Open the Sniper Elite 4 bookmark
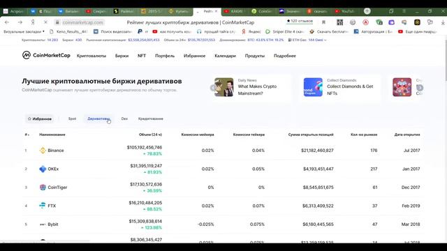Screen dimensions: 447x251 [284, 31]
